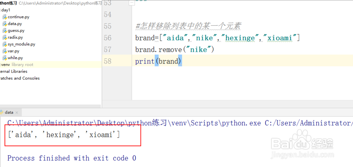Image resolution: width=353 pixels, height=167 pixels.
Task: Click the var.py Python file icon
Action: tap(5, 51)
